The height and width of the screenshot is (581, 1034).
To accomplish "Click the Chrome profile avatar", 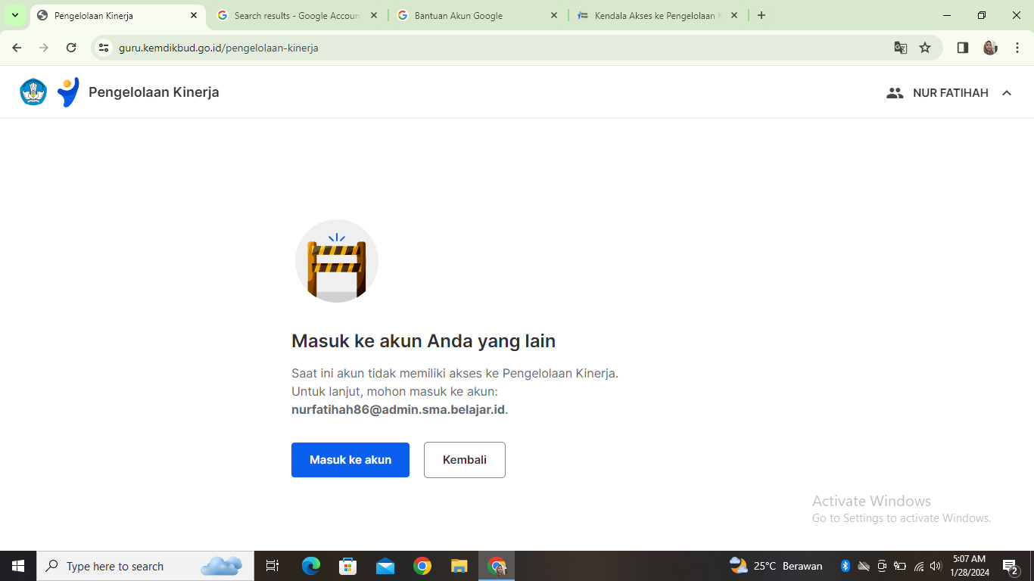I will [990, 48].
